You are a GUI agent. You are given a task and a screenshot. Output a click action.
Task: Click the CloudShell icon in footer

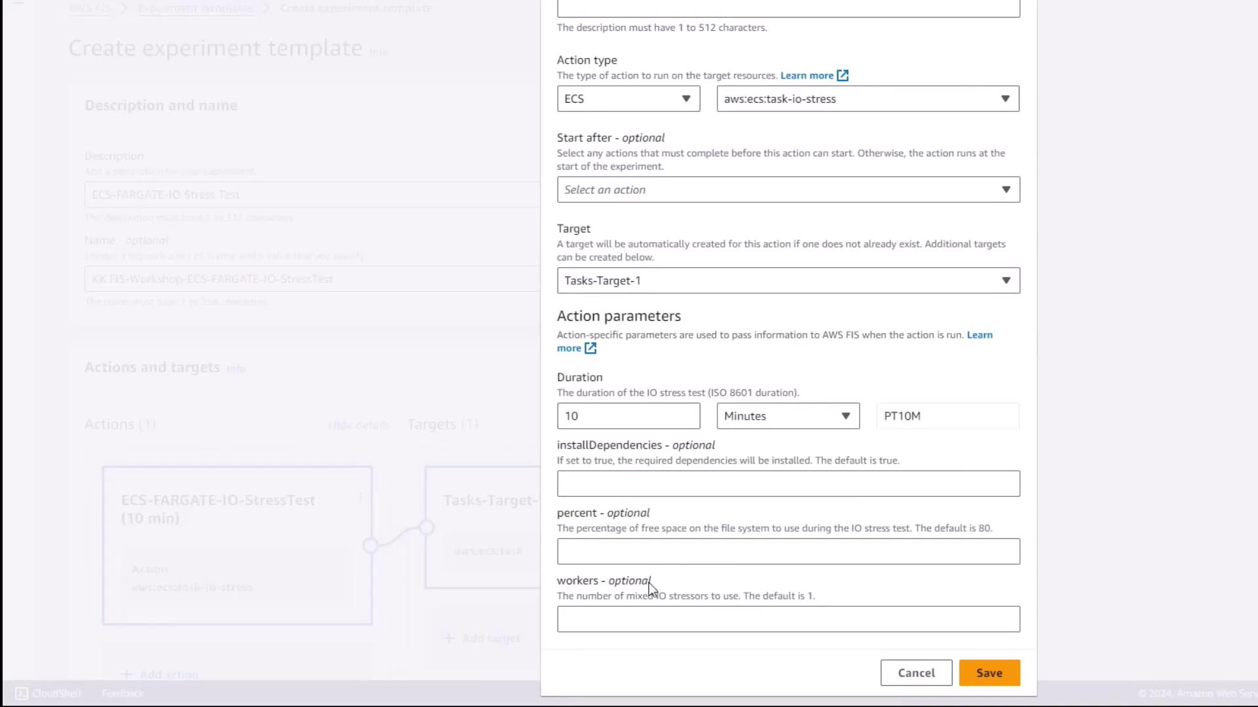pyautogui.click(x=22, y=693)
